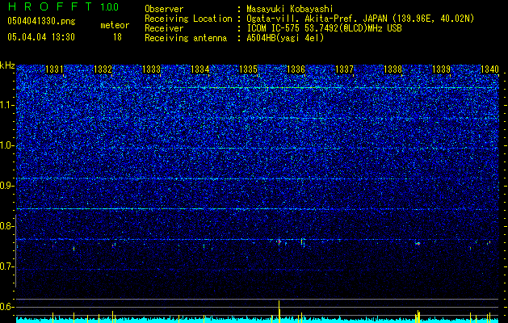This screenshot has width=508, height=323.
Task: Click the 1331 time marker
Action: coord(54,69)
